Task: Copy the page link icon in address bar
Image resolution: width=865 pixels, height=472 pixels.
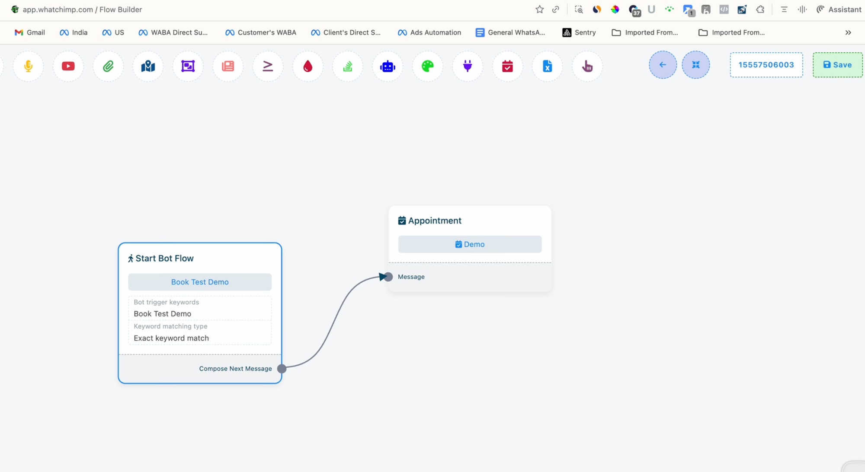Action: [556, 10]
